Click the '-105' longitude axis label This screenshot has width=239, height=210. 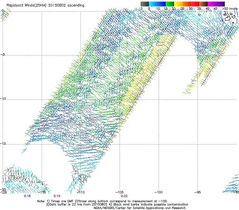click(119, 192)
